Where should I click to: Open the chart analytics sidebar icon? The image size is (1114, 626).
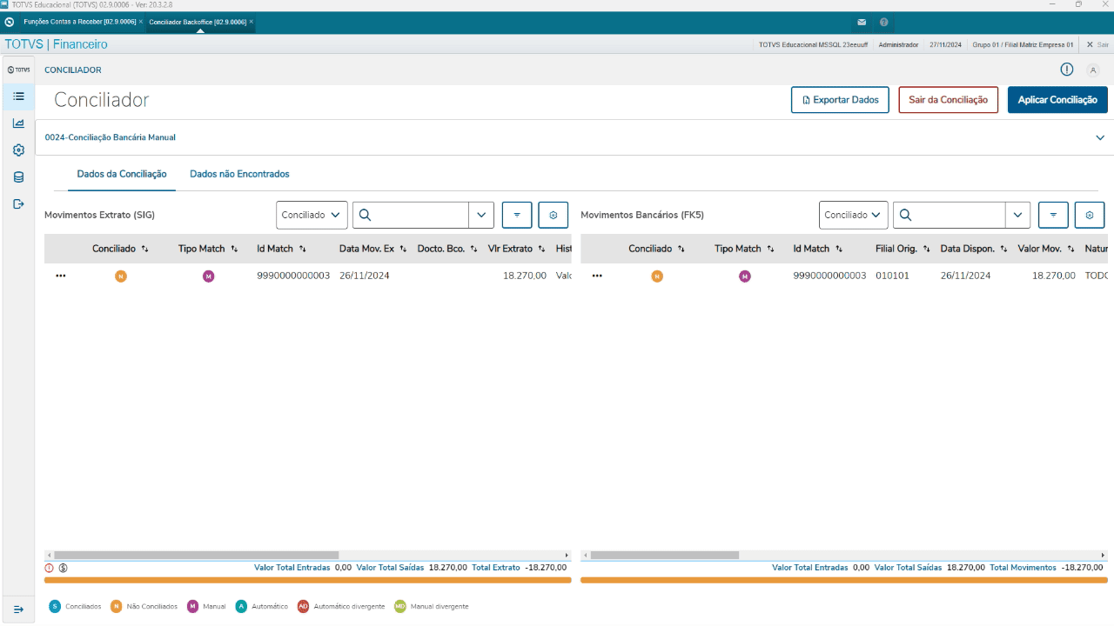18,123
